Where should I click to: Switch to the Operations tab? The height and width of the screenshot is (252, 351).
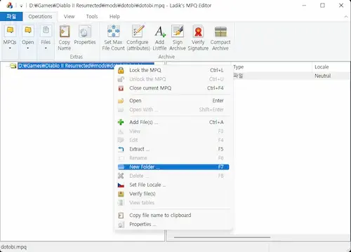click(x=40, y=17)
